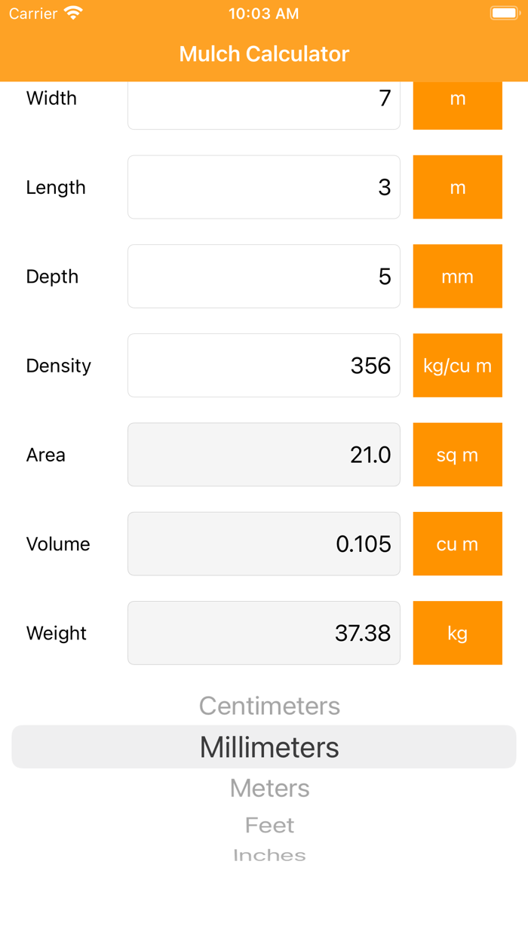Click the Density input field showing 356
Viewport: 528px width, 938px height.
coord(264,365)
